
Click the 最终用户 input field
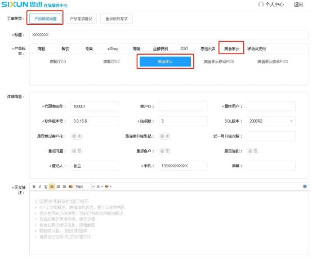(x=271, y=106)
